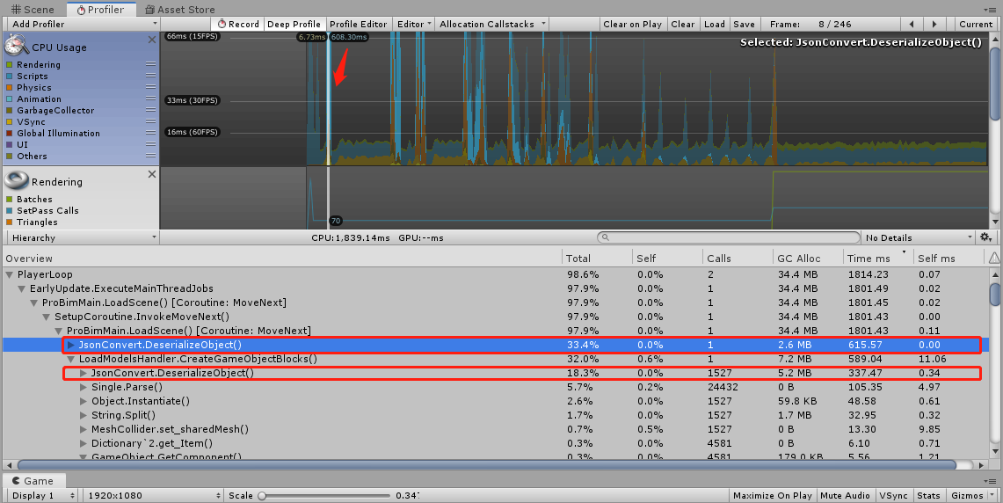Jump to the Current frame
Screen dimensions: 1003x503
pyautogui.click(x=976, y=25)
